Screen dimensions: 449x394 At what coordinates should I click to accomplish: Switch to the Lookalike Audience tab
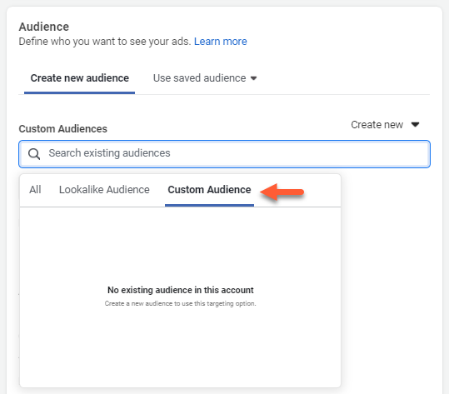104,190
